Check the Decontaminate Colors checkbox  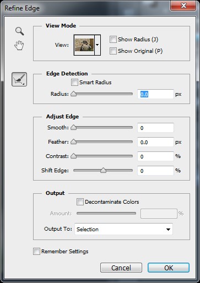80,202
